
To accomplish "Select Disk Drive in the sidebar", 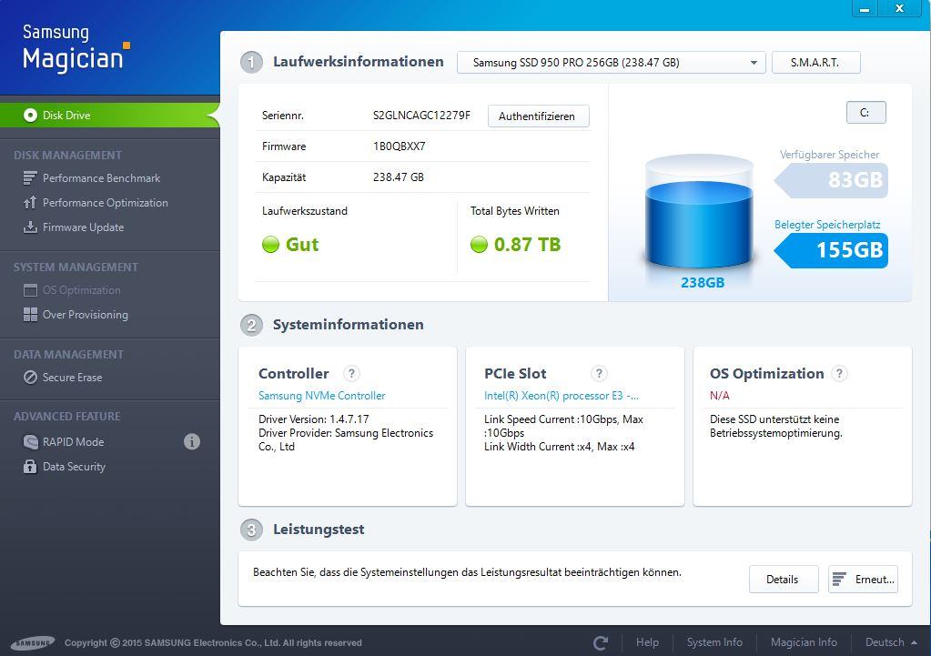I will pyautogui.click(x=110, y=116).
